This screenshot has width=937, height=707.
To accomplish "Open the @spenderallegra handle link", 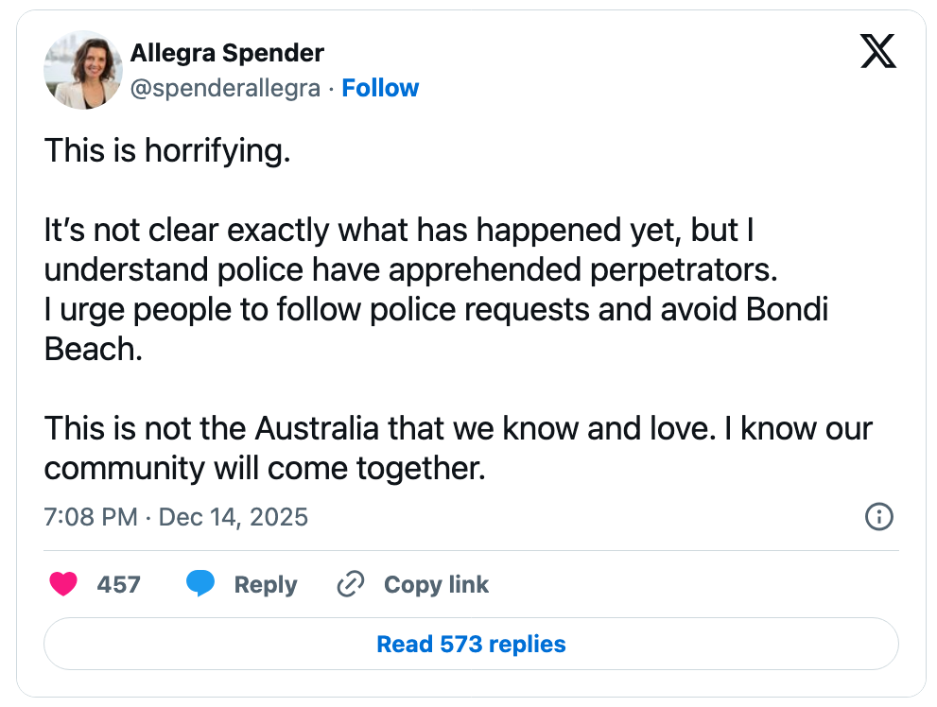I will (225, 88).
